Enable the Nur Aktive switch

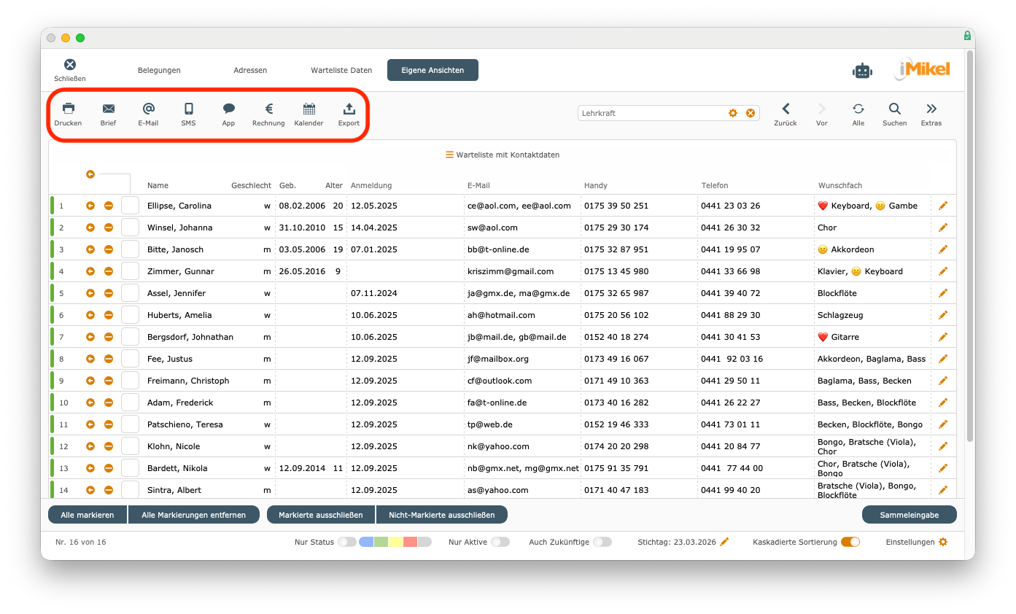coord(500,542)
